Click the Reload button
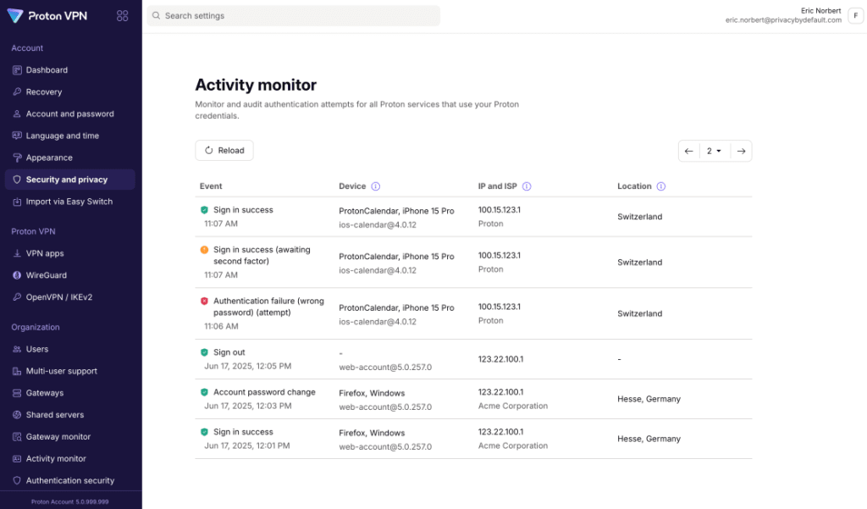867x509 pixels. [x=224, y=151]
